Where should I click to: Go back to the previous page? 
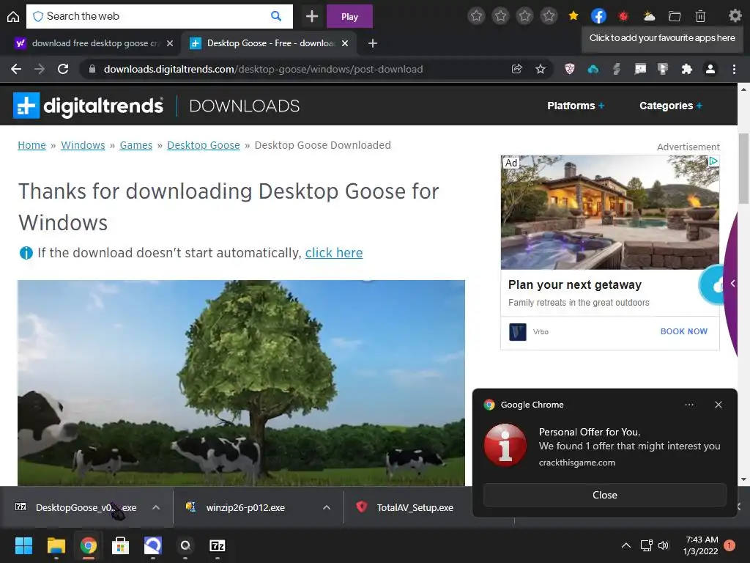[16, 69]
